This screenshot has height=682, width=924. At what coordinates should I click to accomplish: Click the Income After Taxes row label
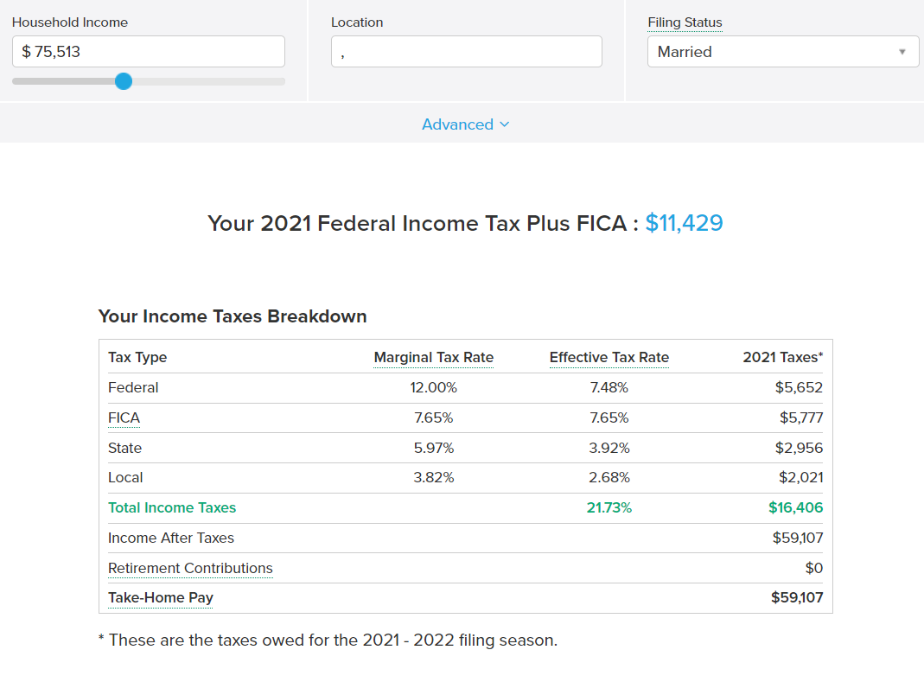(x=170, y=539)
